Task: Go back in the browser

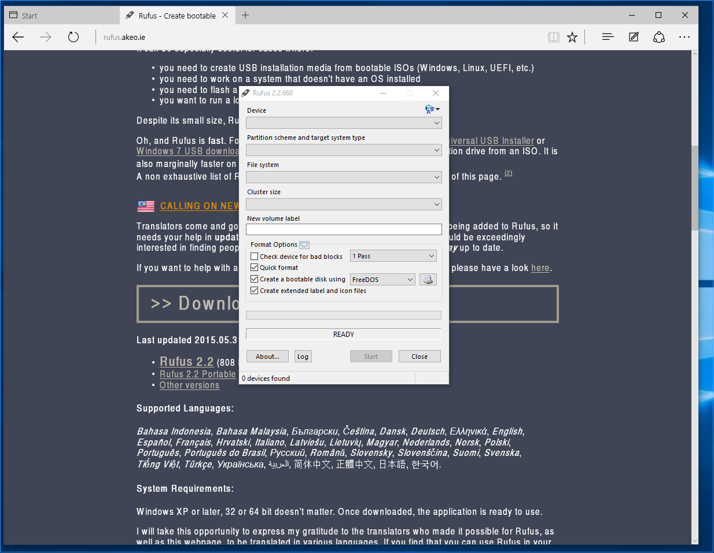Action: coord(19,37)
